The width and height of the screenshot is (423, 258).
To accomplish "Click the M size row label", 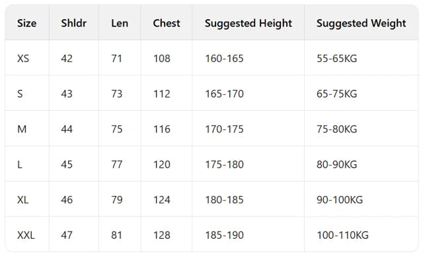I will pos(22,129).
